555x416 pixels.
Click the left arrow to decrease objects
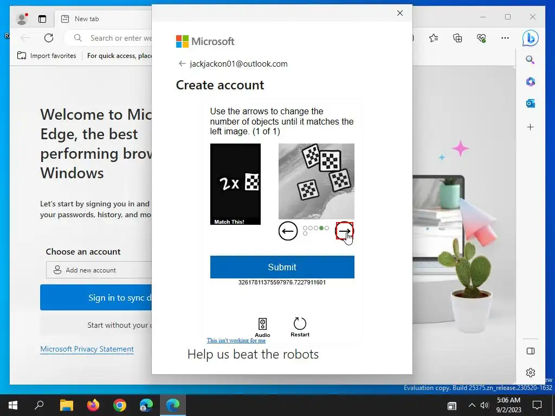[x=288, y=231]
